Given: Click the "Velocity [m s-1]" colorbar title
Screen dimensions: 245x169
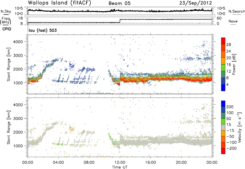Looking at the screenshot, I should coord(239,127).
